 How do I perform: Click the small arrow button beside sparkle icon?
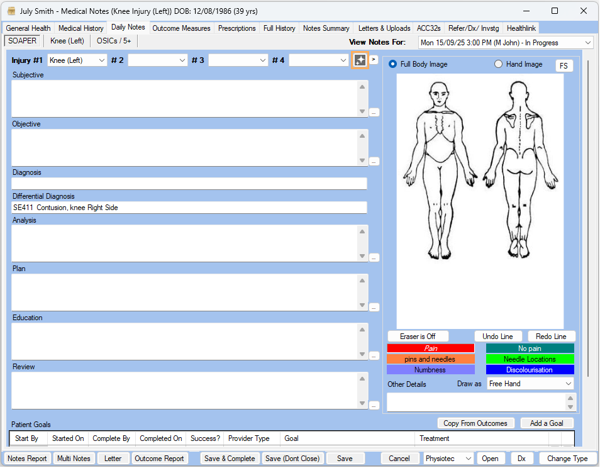[374, 60]
